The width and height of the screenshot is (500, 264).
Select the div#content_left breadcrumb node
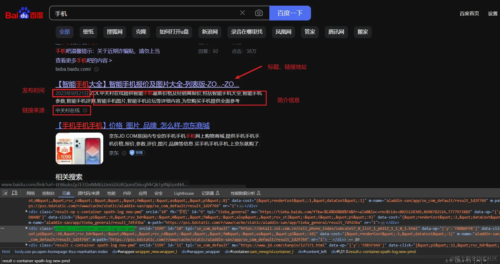tap(312, 252)
